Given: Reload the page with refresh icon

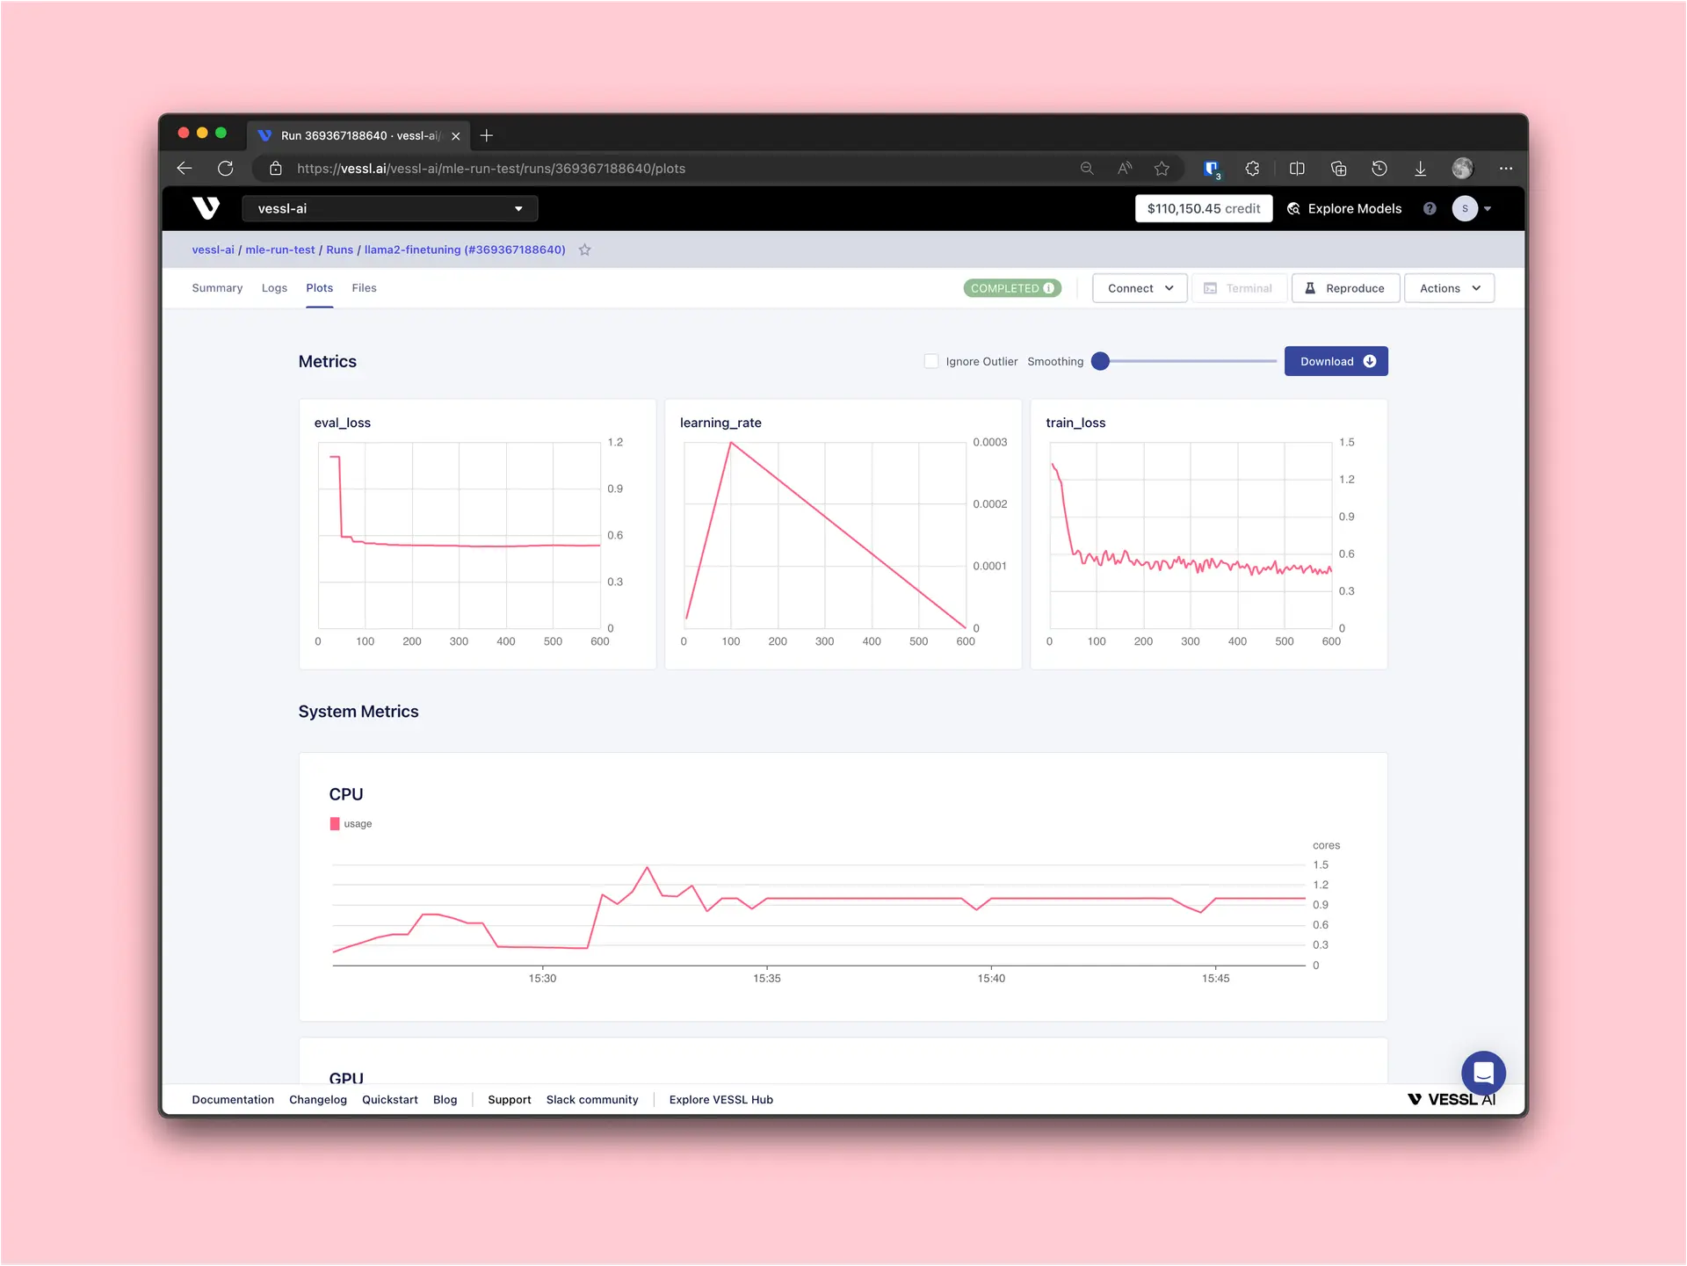Looking at the screenshot, I should click(226, 169).
